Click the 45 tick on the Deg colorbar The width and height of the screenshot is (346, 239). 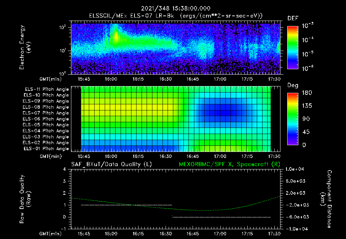pyautogui.click(x=306, y=132)
